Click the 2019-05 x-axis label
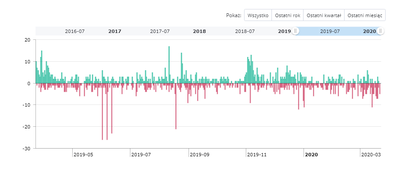The image size is (398, 179). click(83, 155)
